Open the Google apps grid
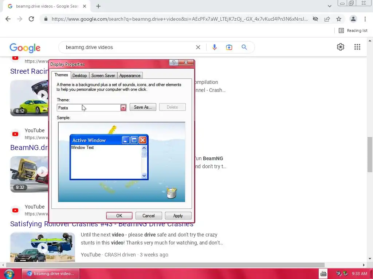 [x=357, y=47]
